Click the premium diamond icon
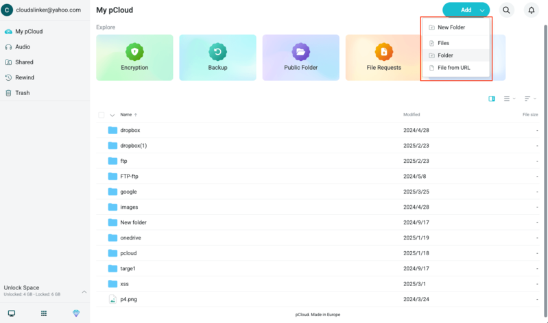The image size is (548, 323). tap(76, 313)
